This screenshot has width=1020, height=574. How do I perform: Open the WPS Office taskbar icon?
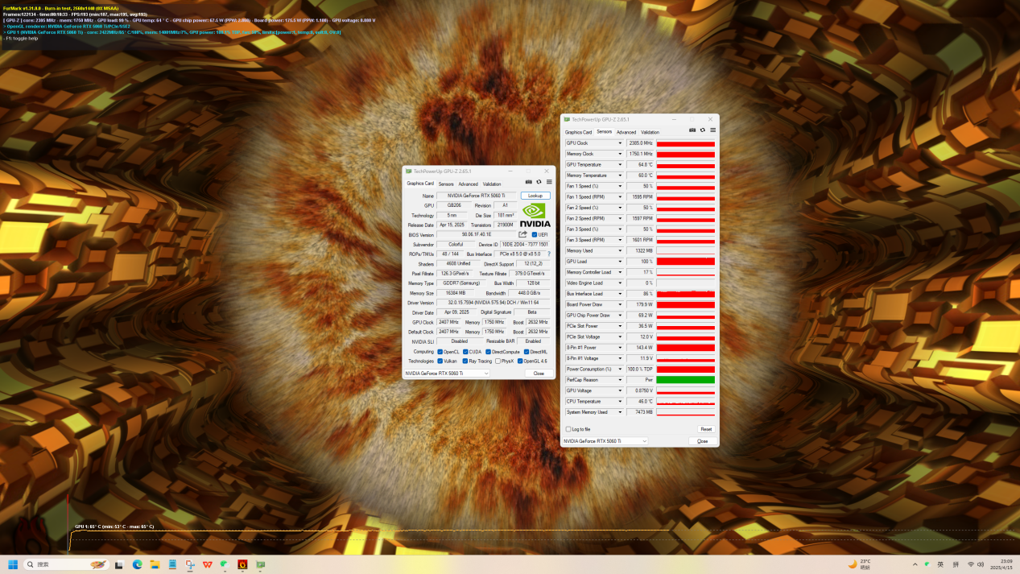(207, 564)
